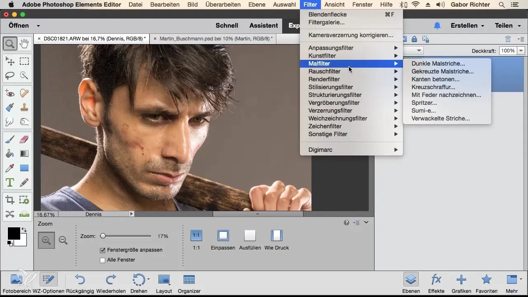Select the Zoom magnifier tool

click(10, 43)
